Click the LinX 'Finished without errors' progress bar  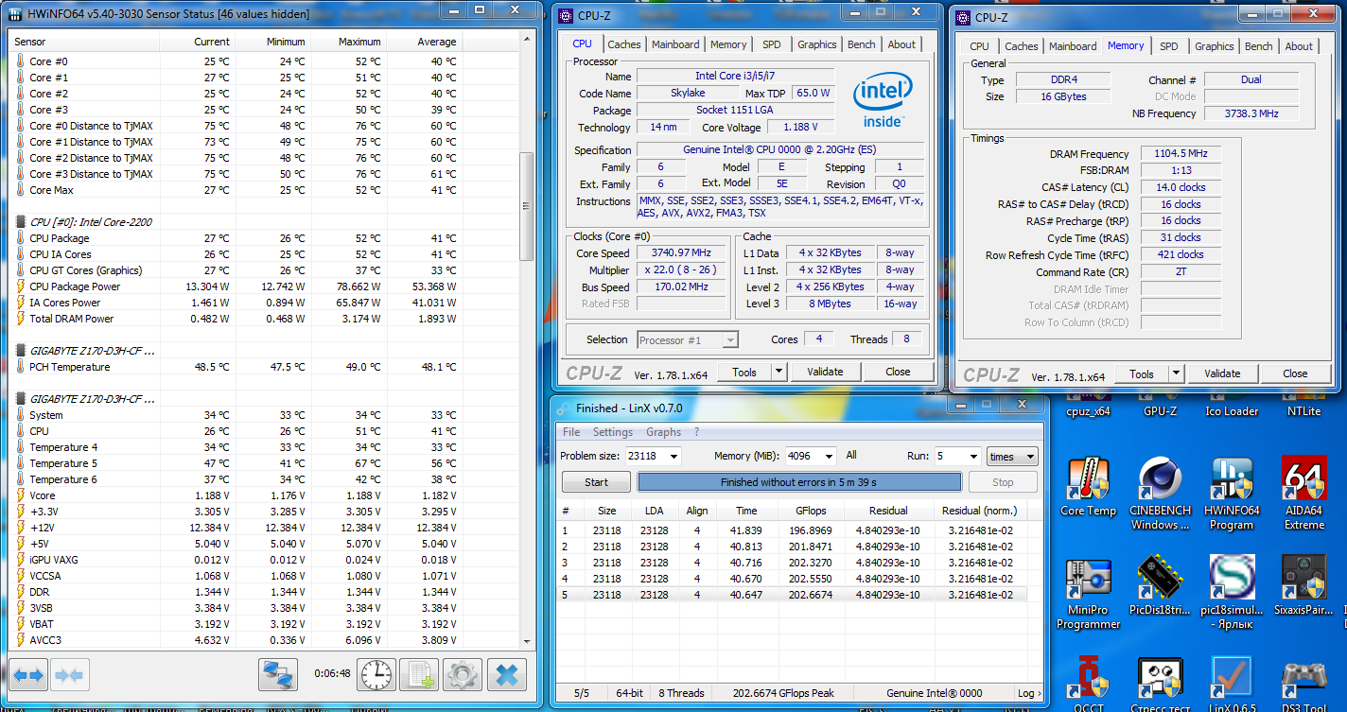[x=799, y=482]
